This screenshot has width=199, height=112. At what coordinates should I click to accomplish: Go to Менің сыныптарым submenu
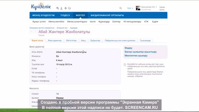click(77, 22)
